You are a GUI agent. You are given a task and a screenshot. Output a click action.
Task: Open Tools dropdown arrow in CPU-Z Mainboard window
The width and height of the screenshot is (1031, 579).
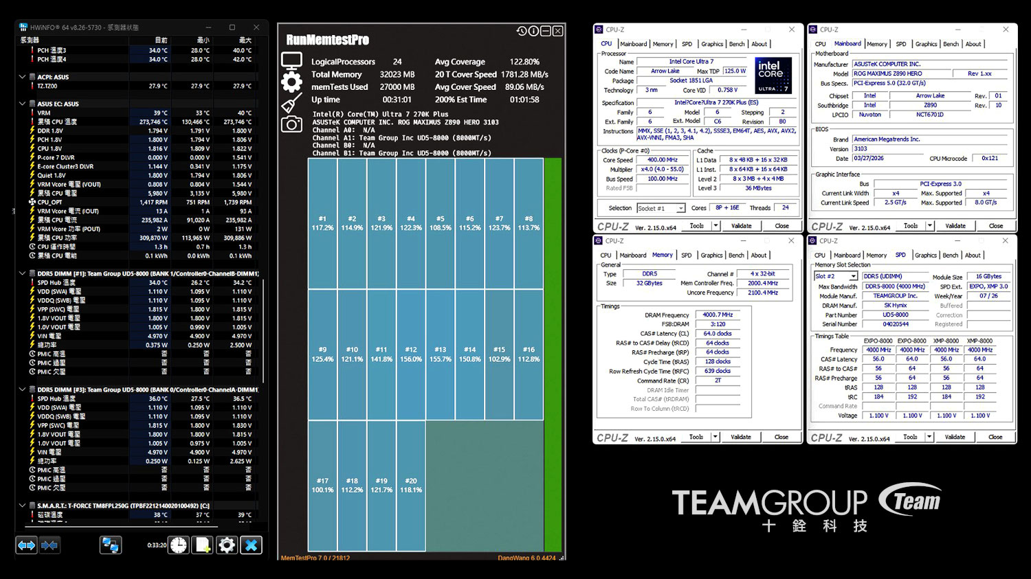(930, 225)
